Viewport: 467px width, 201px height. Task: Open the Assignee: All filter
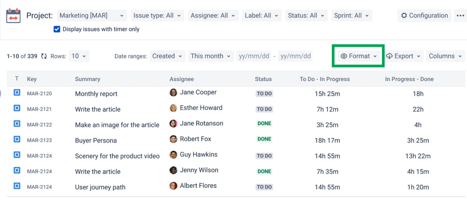point(213,15)
